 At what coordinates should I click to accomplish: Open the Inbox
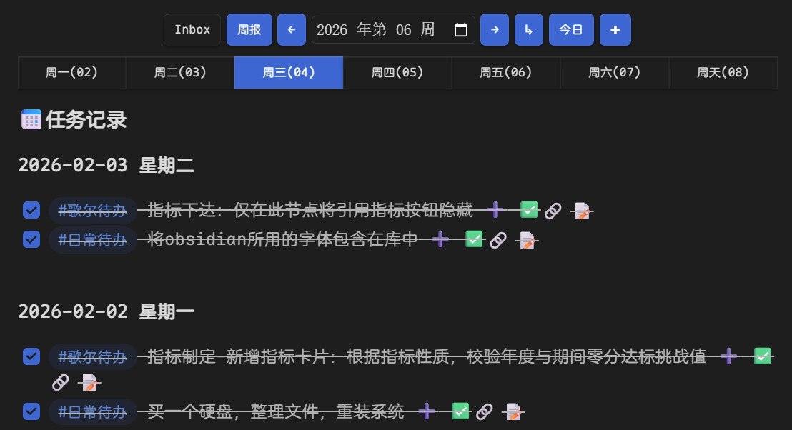[192, 30]
